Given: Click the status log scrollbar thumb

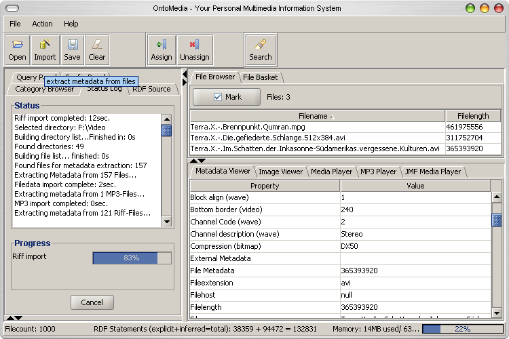Looking at the screenshot, I should [166, 130].
